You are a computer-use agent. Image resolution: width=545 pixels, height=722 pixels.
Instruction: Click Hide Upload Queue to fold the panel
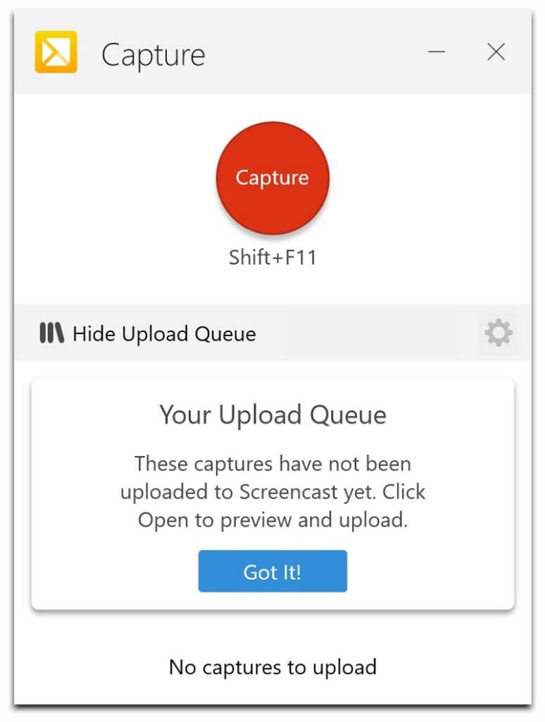tap(163, 334)
